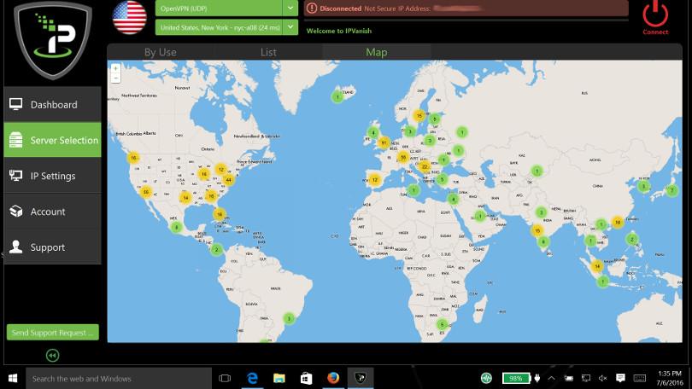The image size is (692, 389).
Task: Expand the OpenVPN (UDP) protocol dropdown
Action: click(290, 8)
